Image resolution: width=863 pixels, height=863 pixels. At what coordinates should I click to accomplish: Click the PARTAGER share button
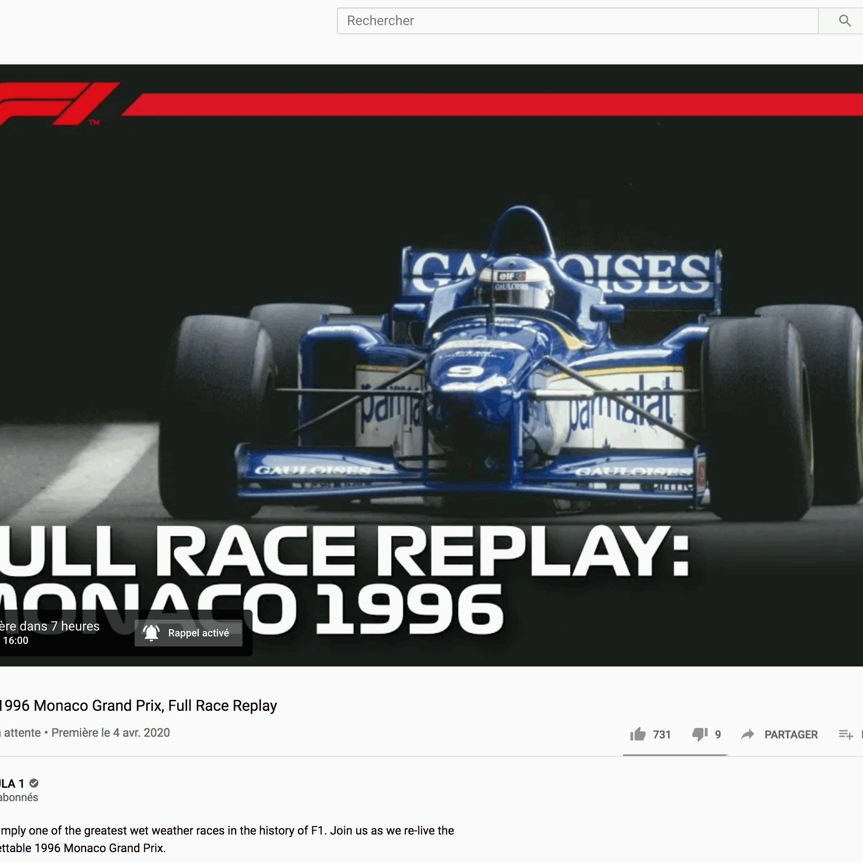[779, 734]
